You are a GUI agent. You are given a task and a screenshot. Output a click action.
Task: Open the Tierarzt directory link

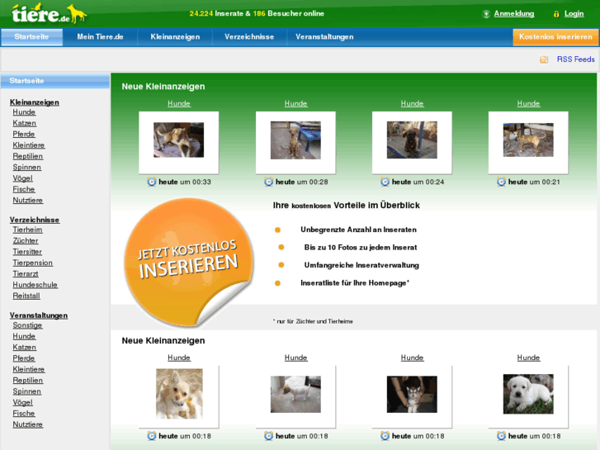tap(26, 274)
